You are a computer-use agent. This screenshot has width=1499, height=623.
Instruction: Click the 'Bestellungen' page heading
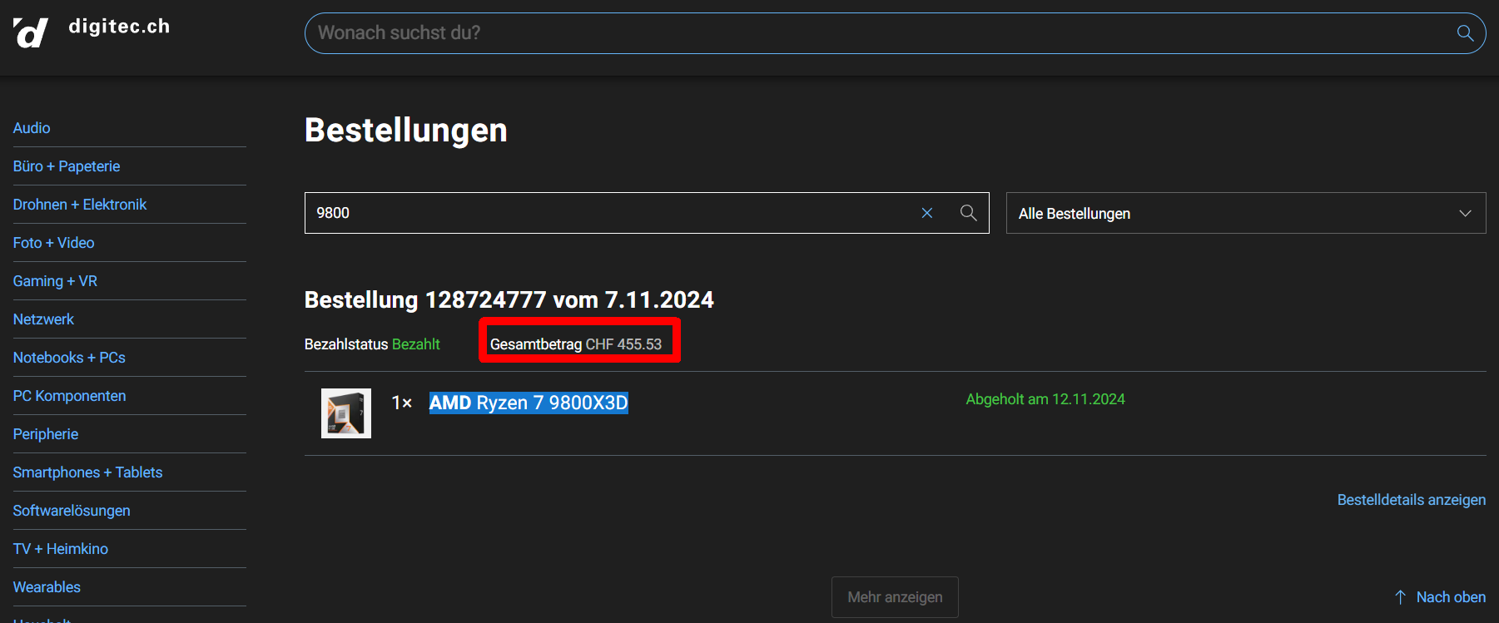406,131
